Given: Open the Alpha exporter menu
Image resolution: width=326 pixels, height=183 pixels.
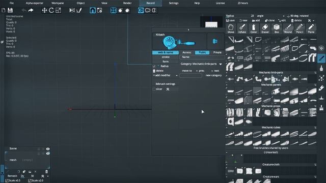Looking at the screenshot, I should point(35,3).
